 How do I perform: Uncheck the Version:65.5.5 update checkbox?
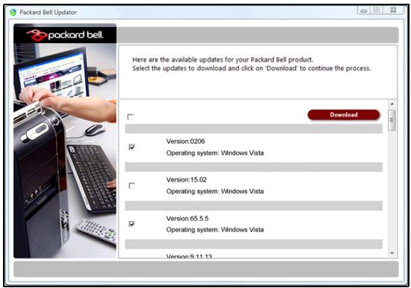[x=131, y=224]
